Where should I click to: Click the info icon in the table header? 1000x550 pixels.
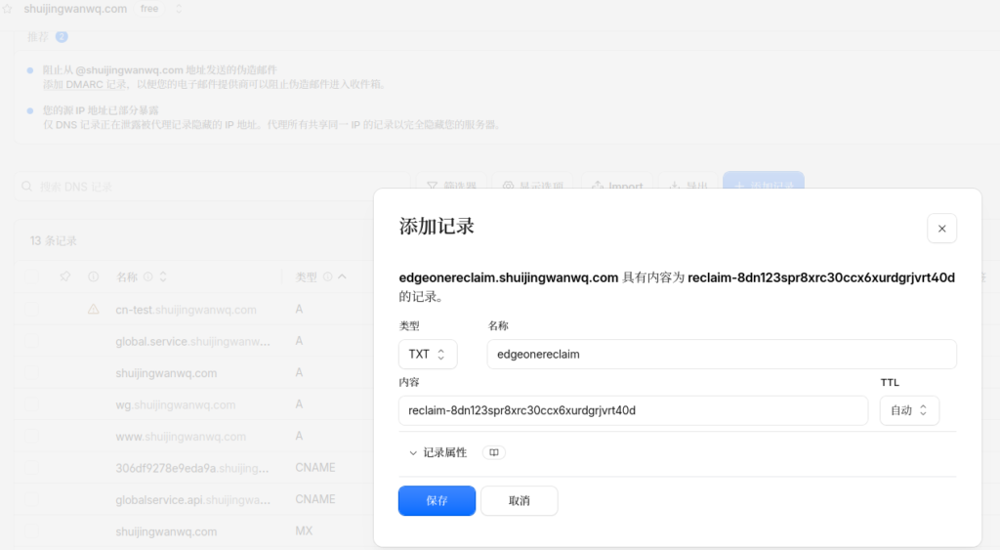[x=93, y=276]
